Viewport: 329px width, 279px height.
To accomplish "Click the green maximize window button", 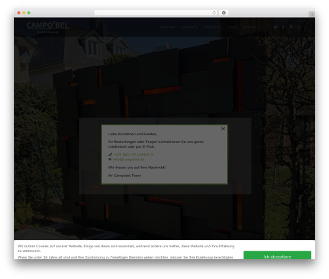I will click(x=29, y=13).
